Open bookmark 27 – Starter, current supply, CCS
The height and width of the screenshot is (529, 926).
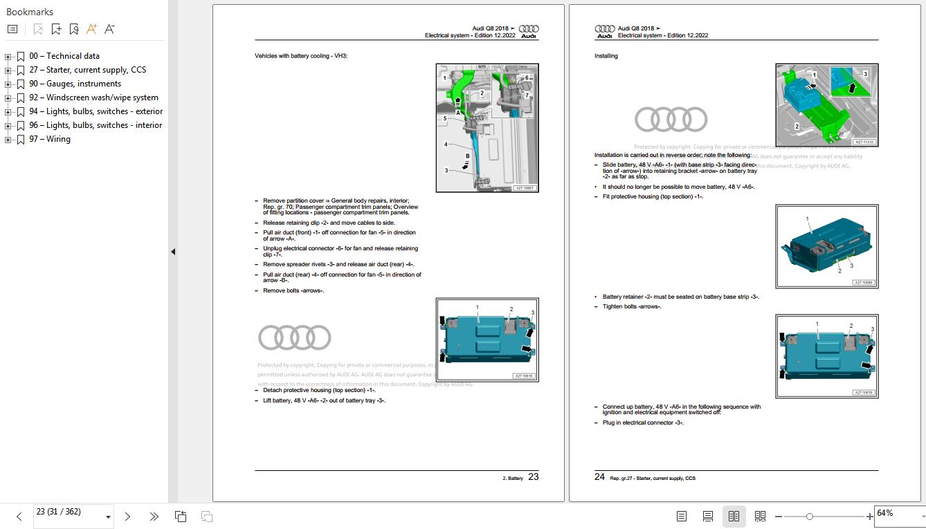click(88, 70)
